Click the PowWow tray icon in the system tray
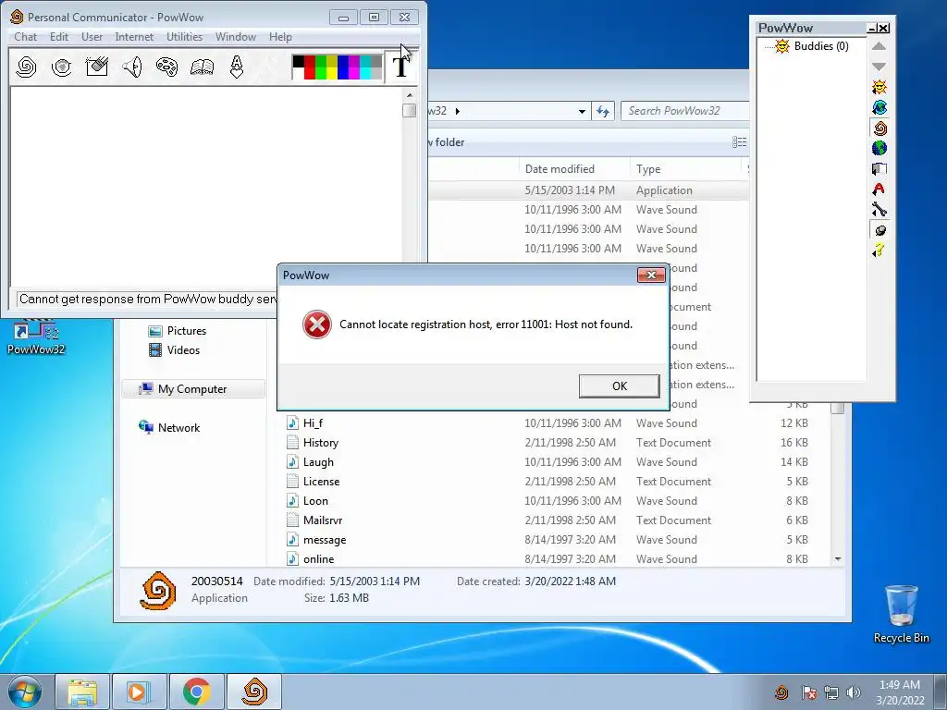 (781, 692)
